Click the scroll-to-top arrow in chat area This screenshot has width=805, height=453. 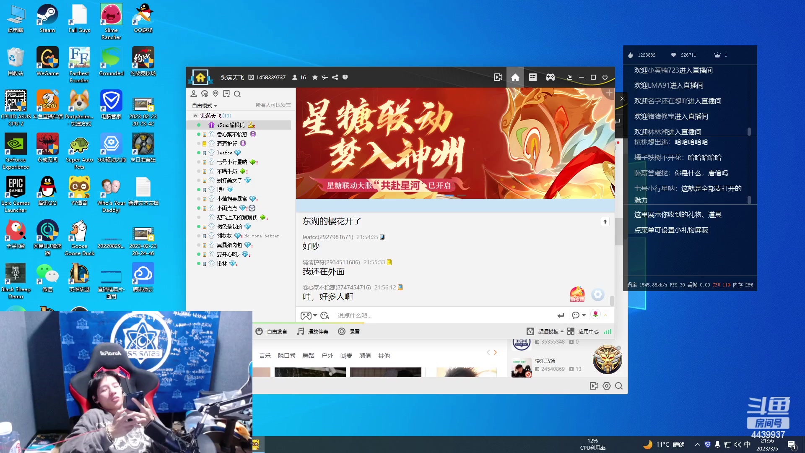pyautogui.click(x=605, y=221)
